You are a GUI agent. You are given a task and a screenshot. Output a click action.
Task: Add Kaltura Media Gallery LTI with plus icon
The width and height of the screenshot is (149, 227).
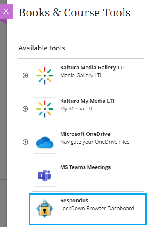(25, 76)
